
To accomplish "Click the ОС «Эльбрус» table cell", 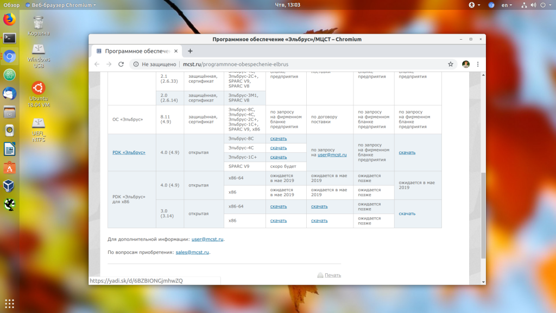I will [131, 120].
